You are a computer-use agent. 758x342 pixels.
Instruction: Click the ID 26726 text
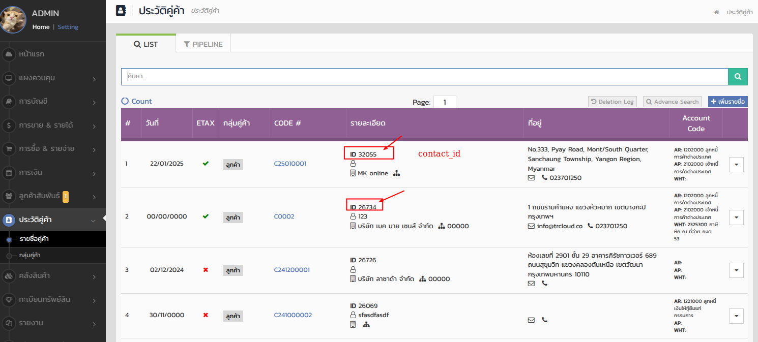click(363, 260)
